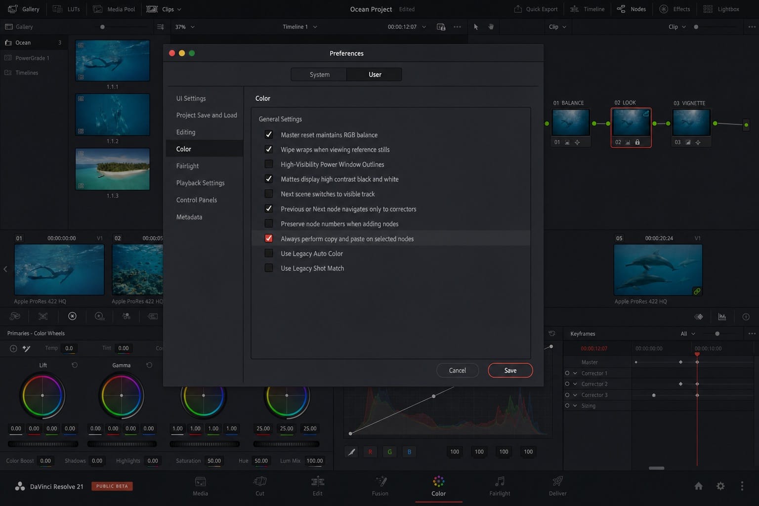Enable Use Legacy Auto Color
Image resolution: width=759 pixels, height=506 pixels.
(269, 253)
